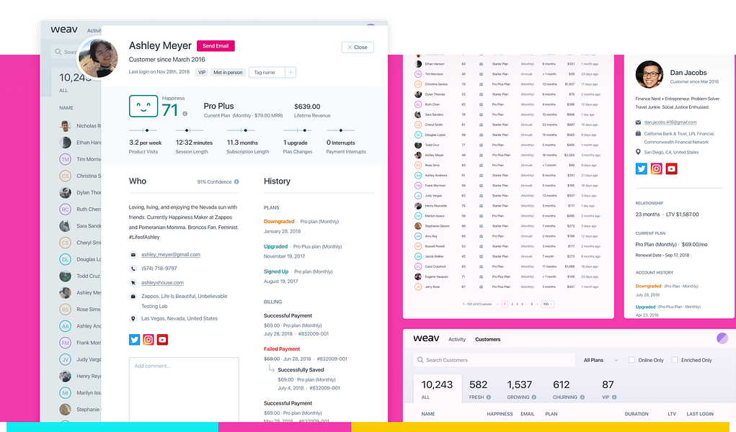
Task: Enable the Enriched Only checkbox
Action: pyautogui.click(x=675, y=360)
